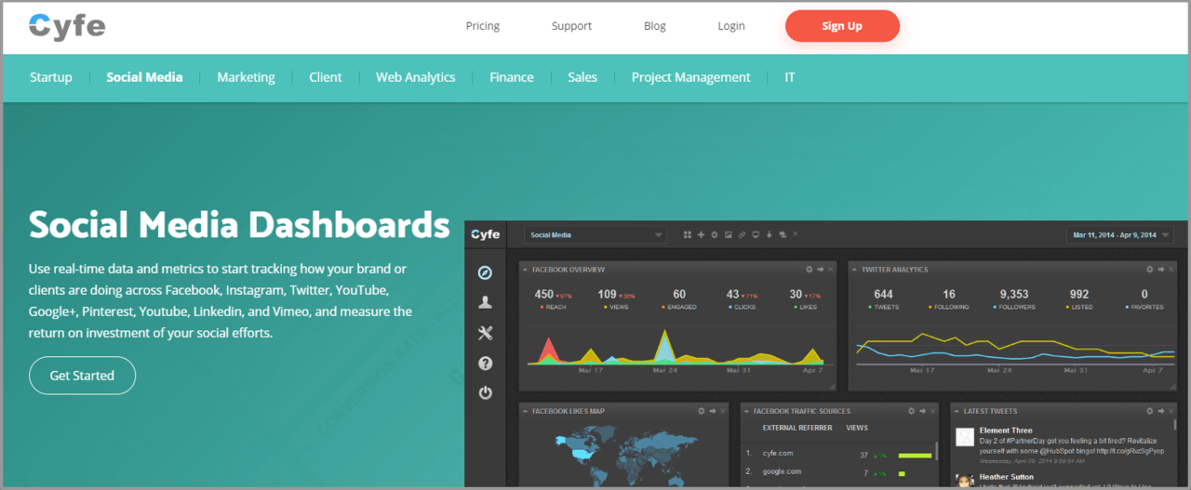Click Facebook Overview widget arrow icon

coord(820,270)
